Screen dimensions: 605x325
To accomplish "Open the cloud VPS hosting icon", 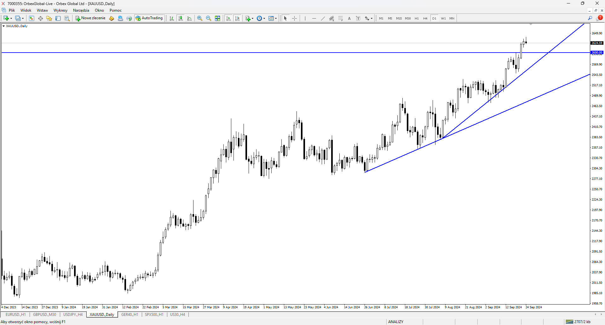I will tap(120, 18).
